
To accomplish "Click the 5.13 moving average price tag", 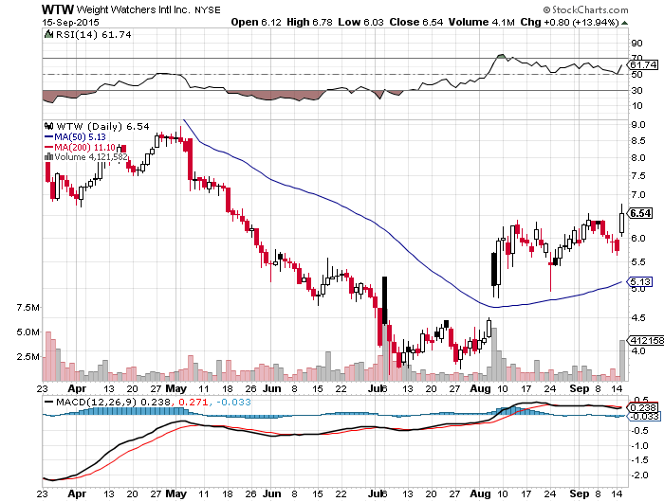I will pos(640,281).
